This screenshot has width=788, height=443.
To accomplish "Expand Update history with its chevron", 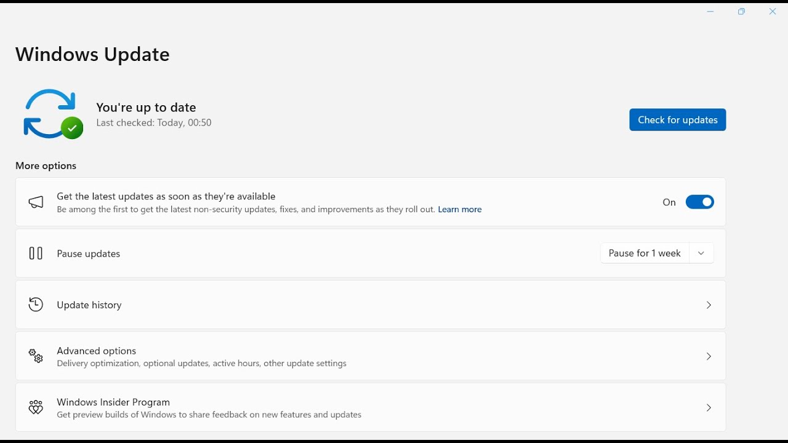I will [709, 305].
